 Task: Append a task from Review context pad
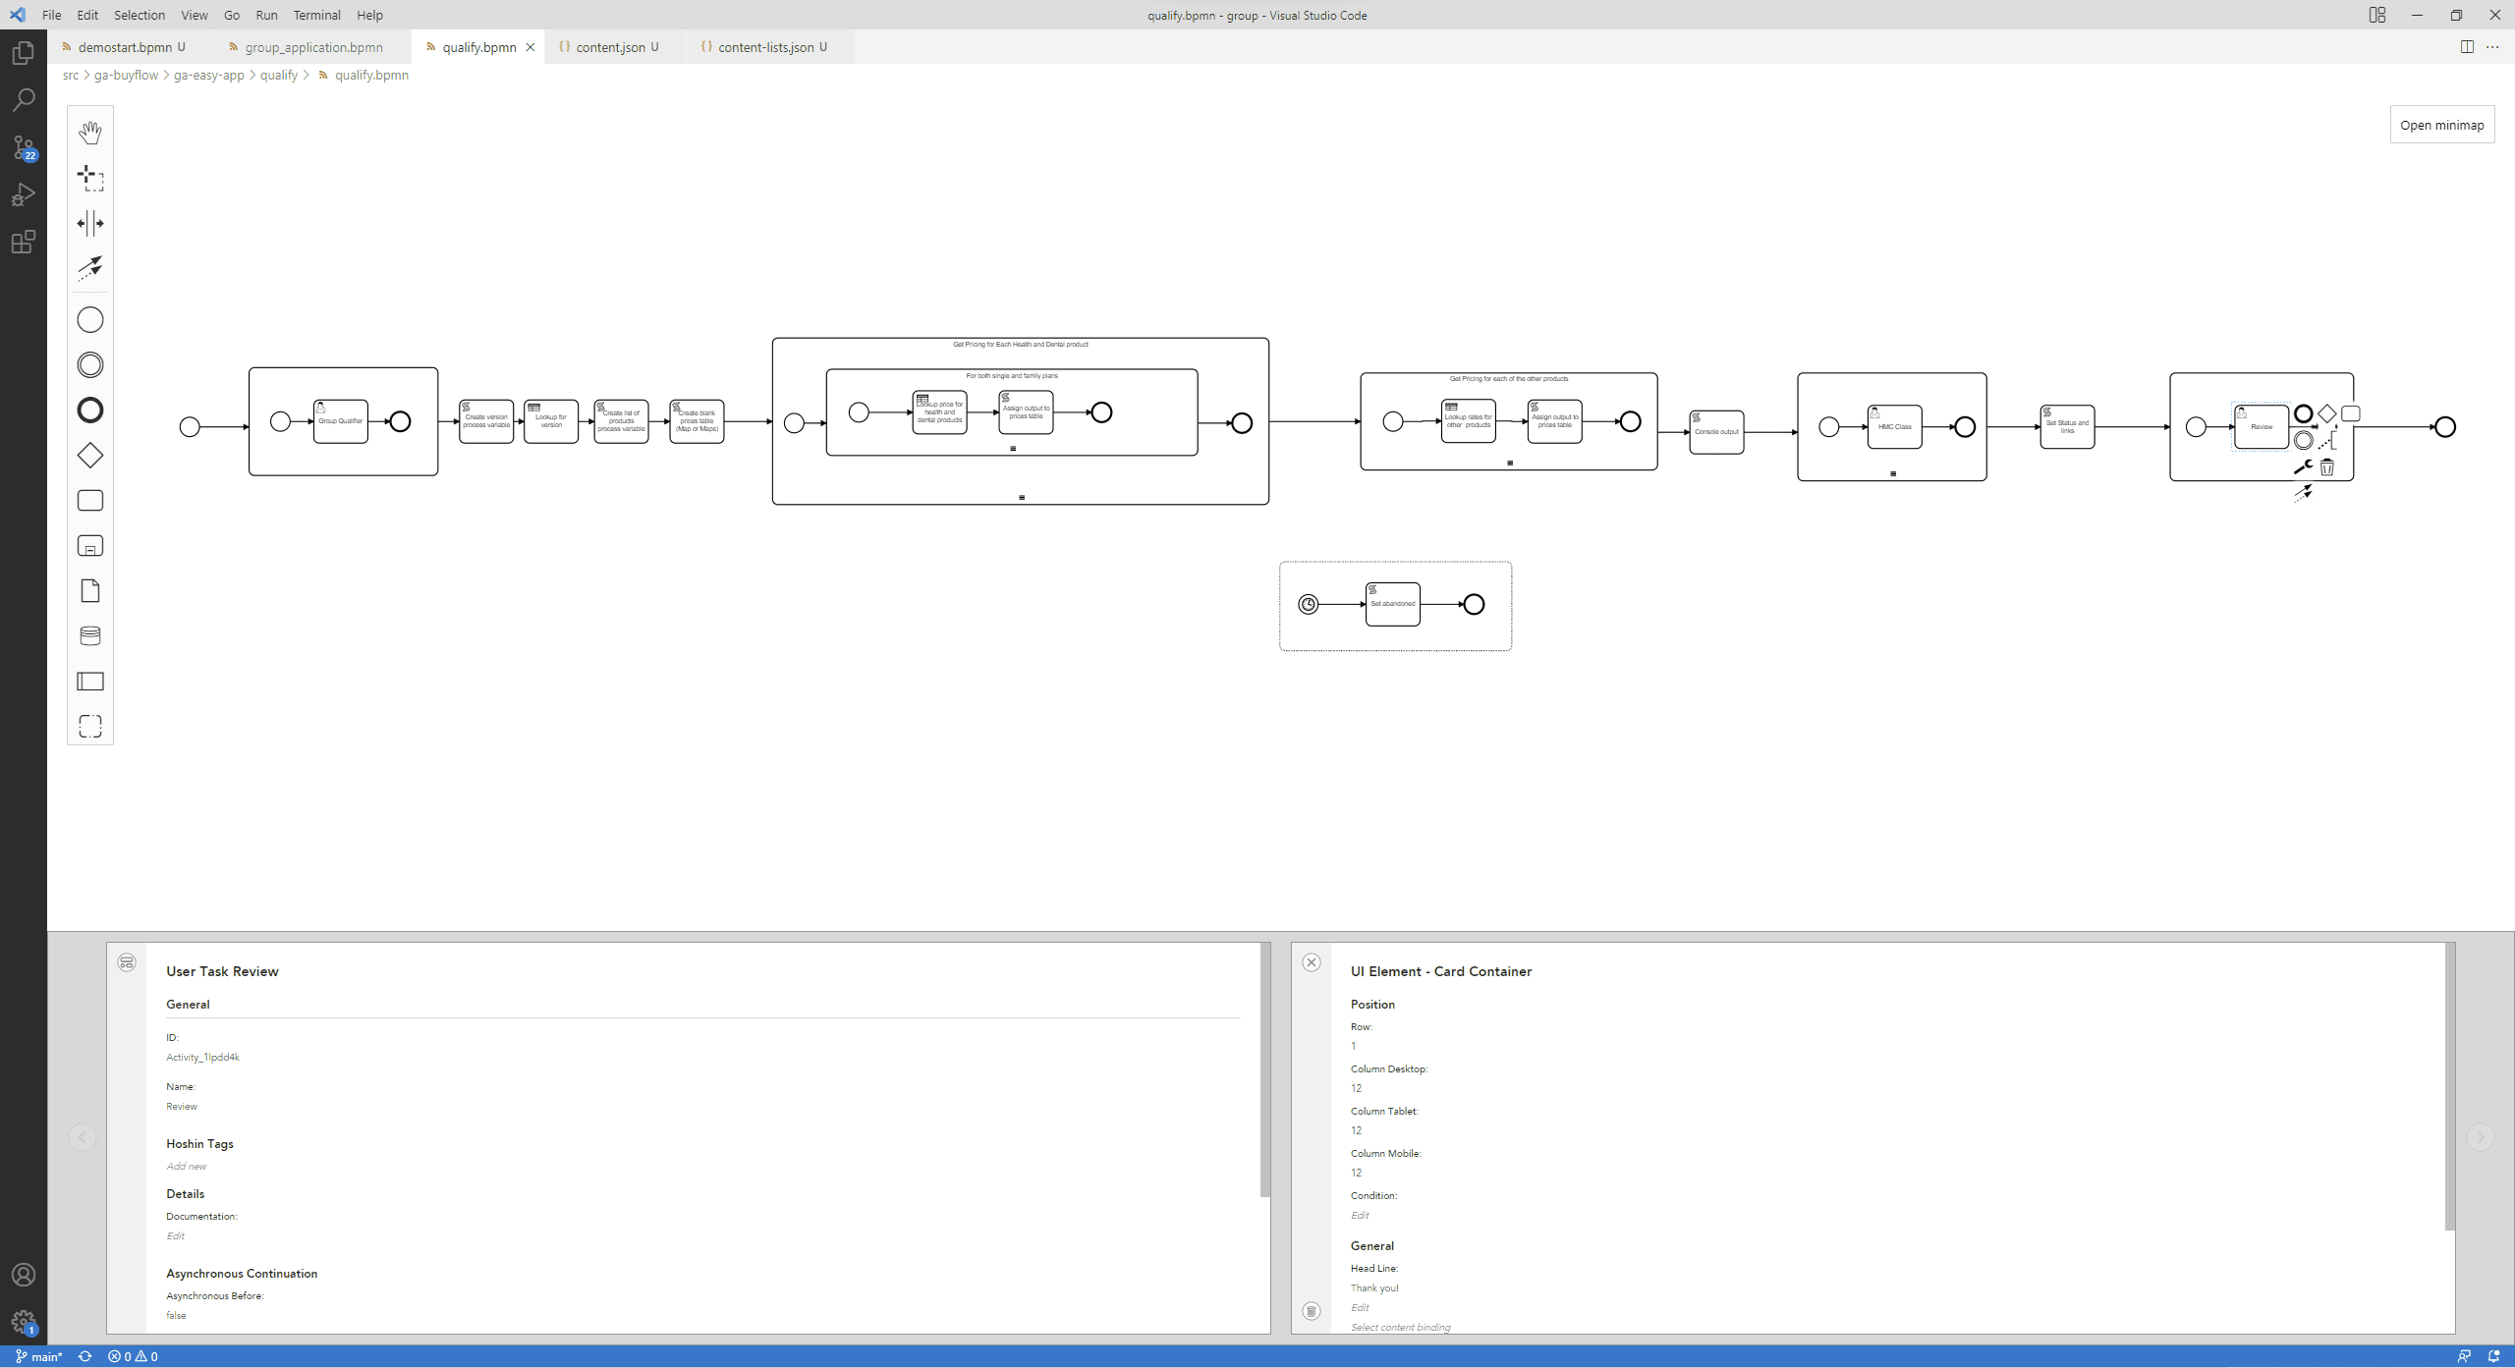coord(2351,413)
